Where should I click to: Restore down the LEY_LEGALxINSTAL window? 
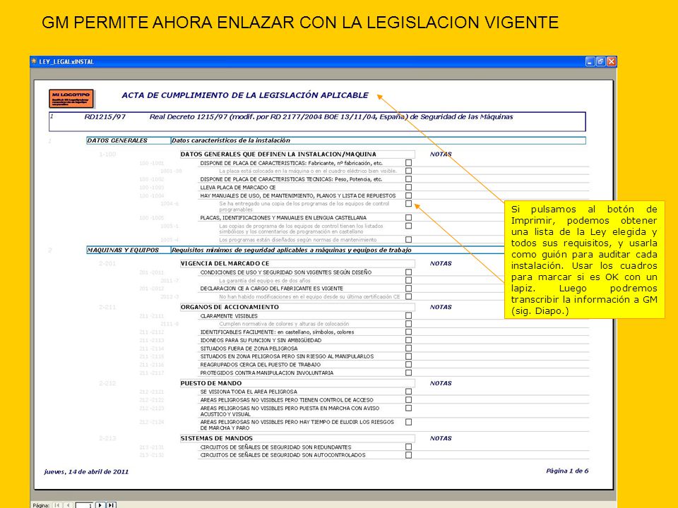point(600,62)
